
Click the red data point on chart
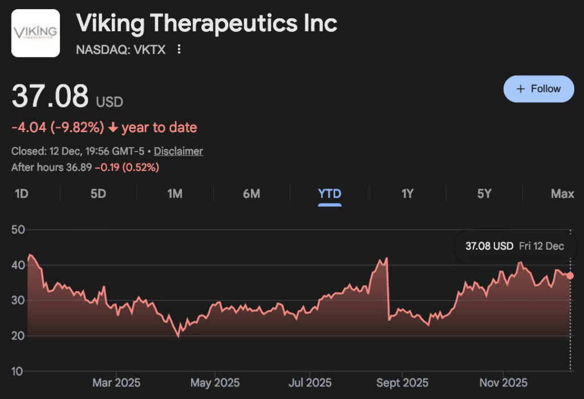coord(570,276)
